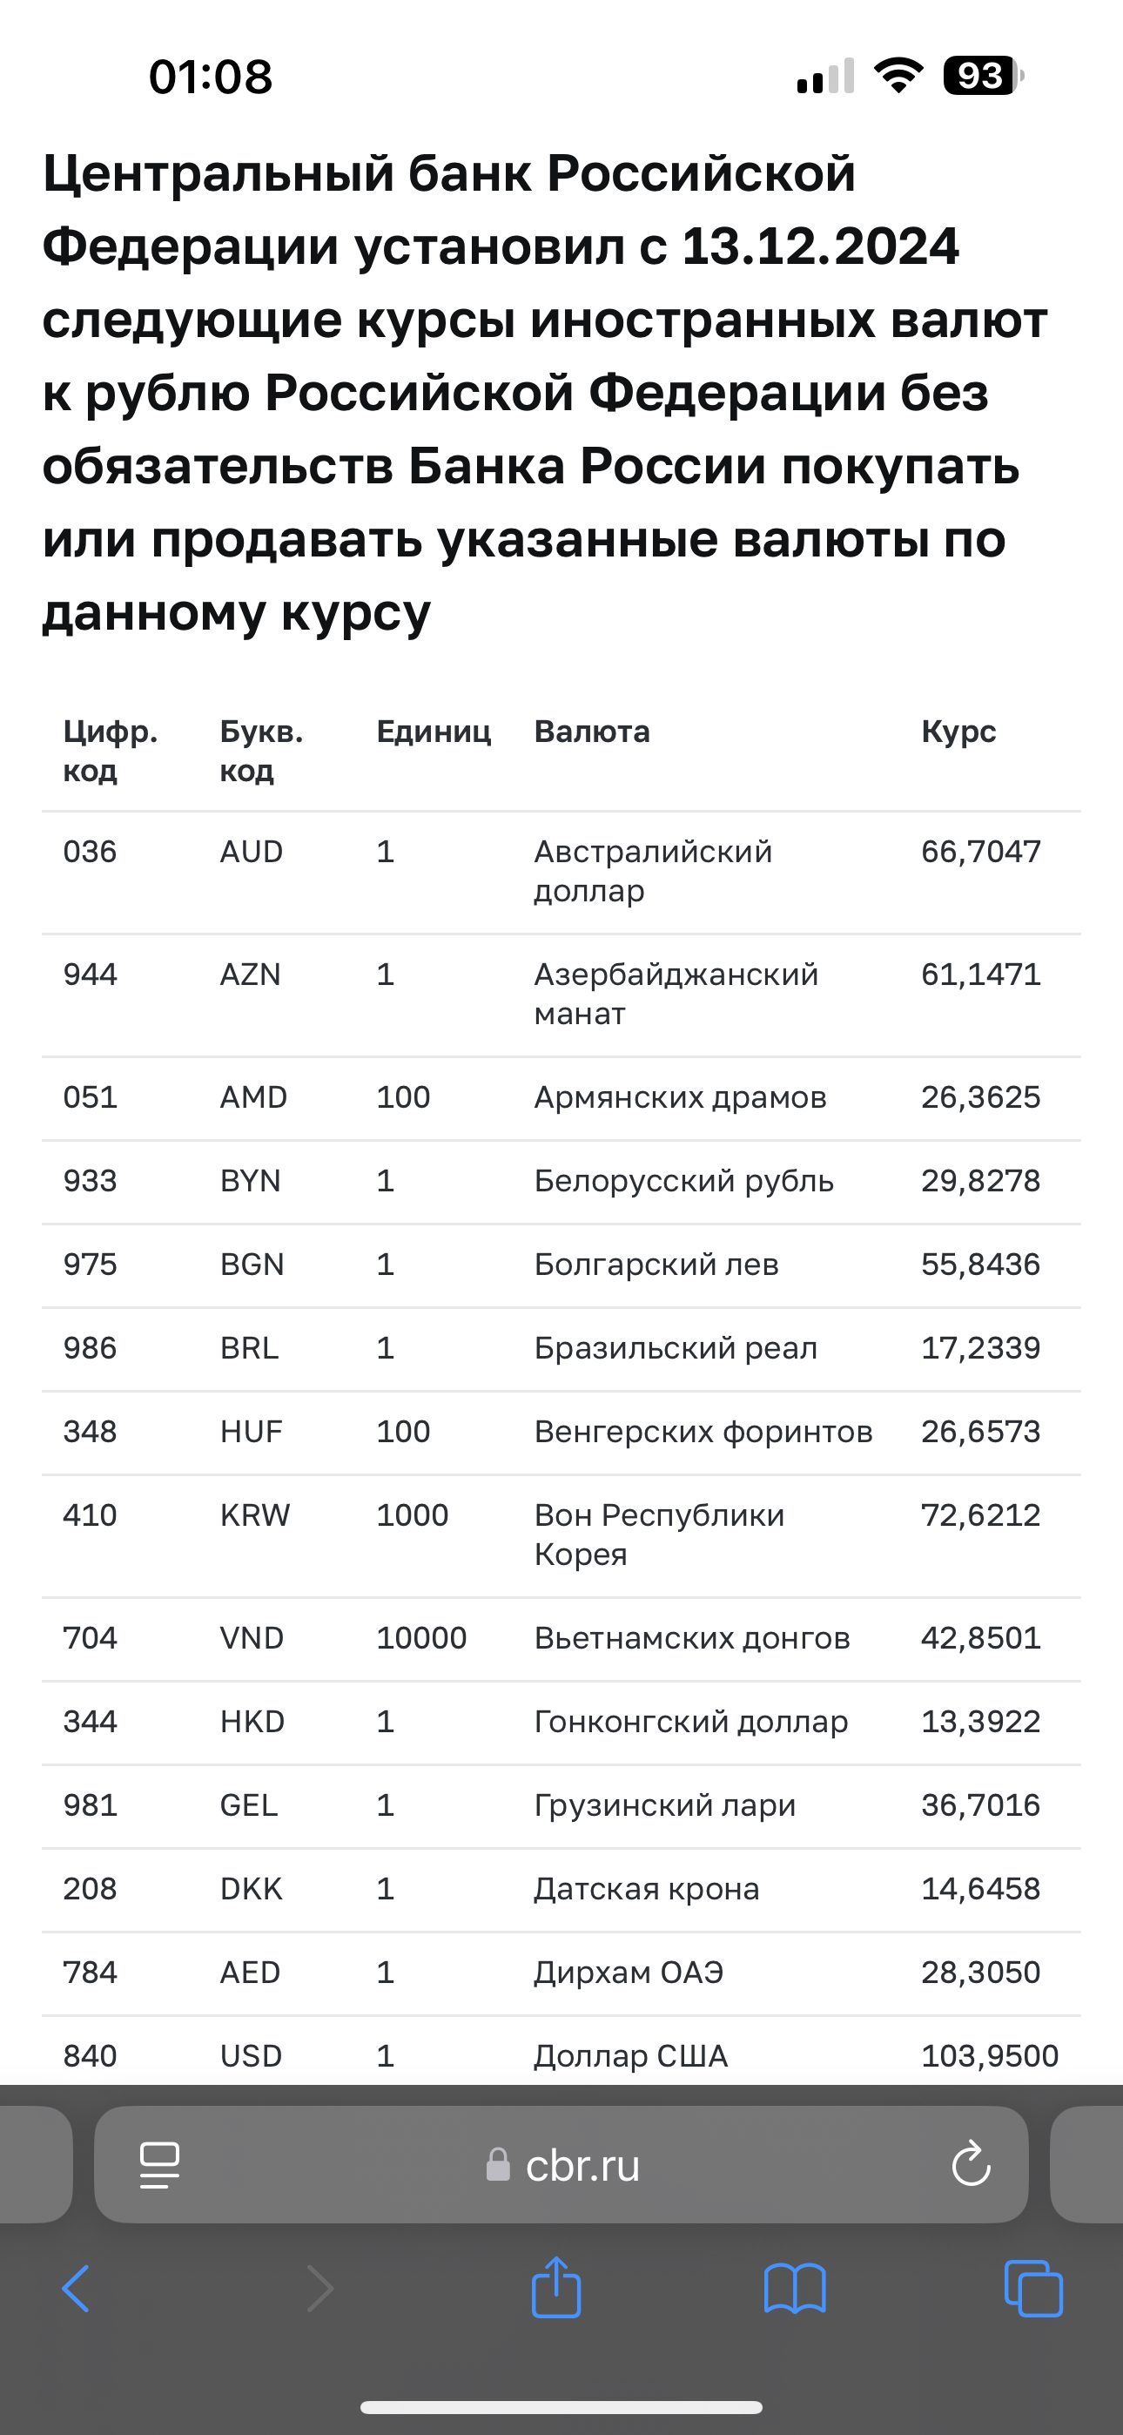Tap the page heading about 13.12.2024 rates
This screenshot has height=2435, width=1123.
543,392
